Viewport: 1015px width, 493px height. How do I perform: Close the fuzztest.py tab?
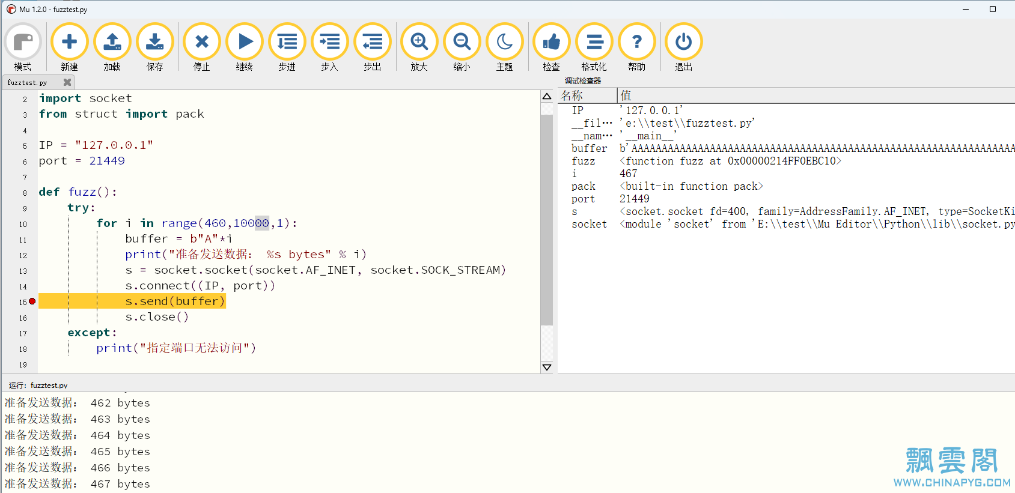67,82
